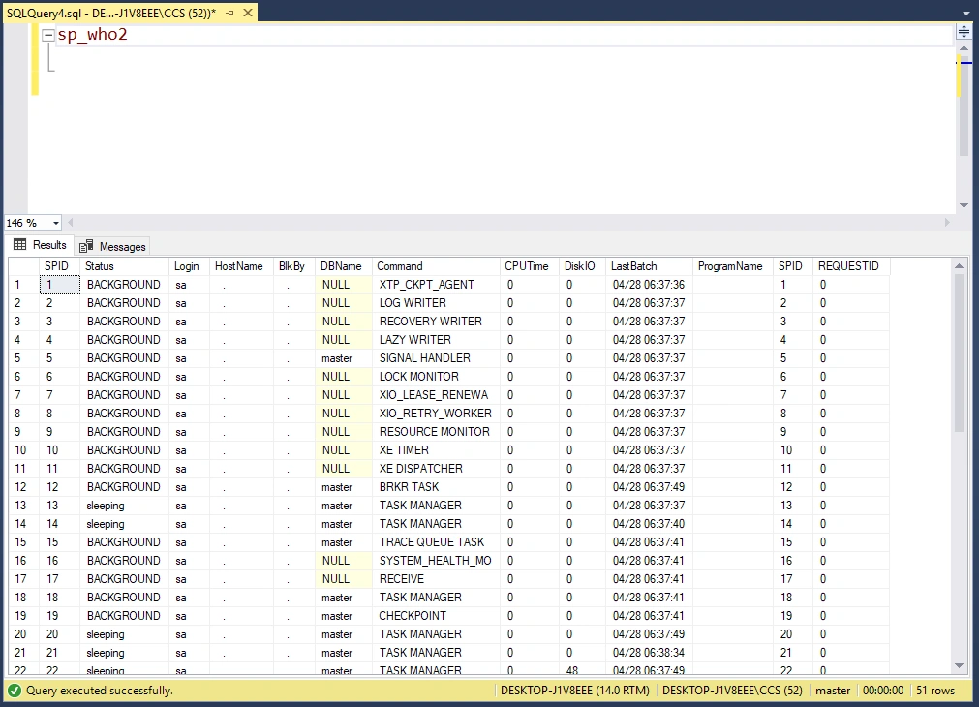Switch to the Results tab
Screen dimensions: 979x707
click(x=40, y=245)
